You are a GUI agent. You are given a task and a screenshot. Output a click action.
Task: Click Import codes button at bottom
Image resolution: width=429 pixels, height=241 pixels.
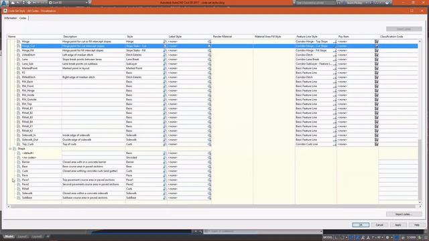[404, 214]
